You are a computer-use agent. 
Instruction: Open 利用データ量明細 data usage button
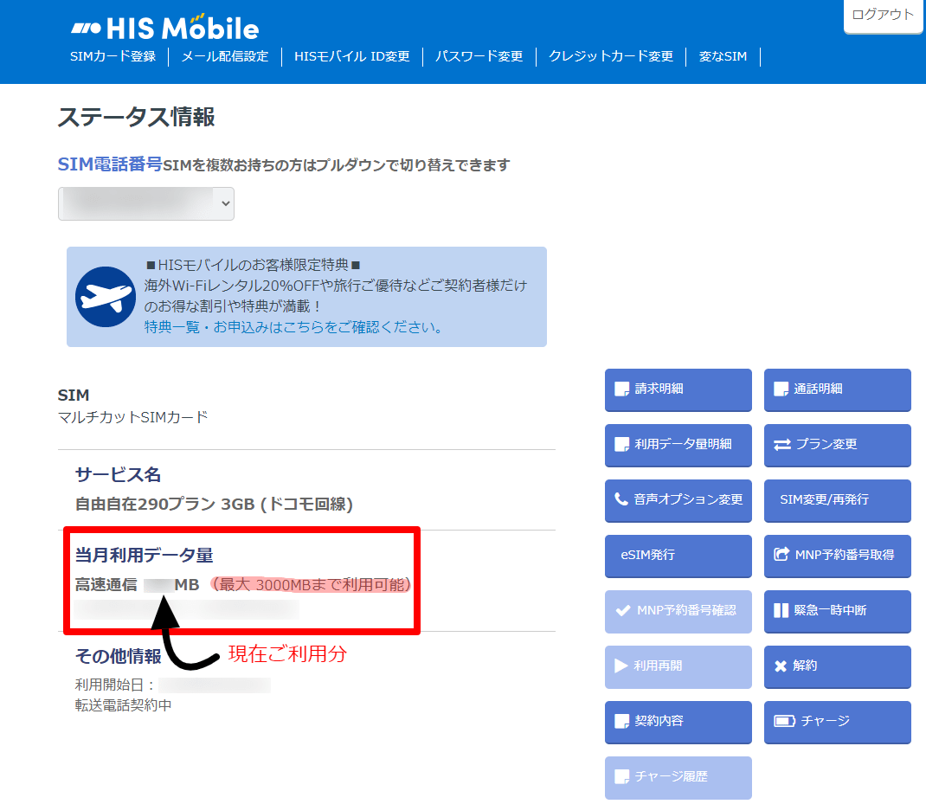[678, 445]
